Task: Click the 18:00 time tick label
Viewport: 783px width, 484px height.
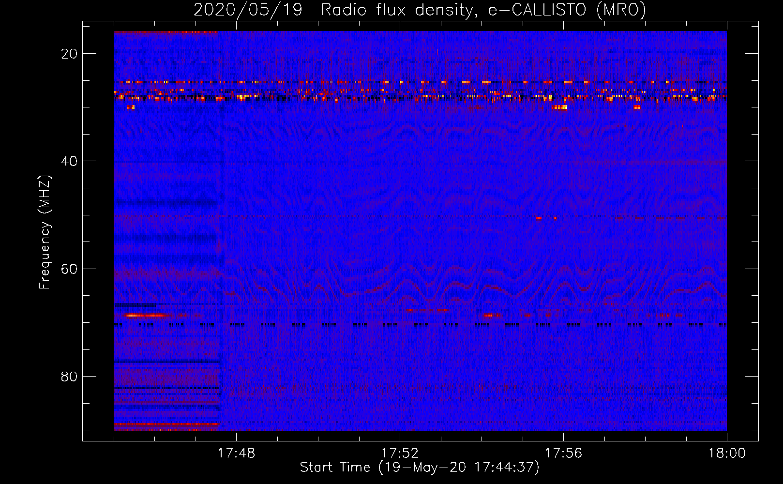Action: pyautogui.click(x=727, y=454)
